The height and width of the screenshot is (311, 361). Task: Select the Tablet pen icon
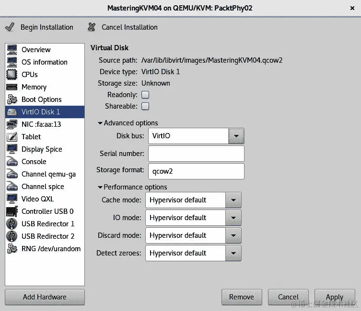(12, 137)
